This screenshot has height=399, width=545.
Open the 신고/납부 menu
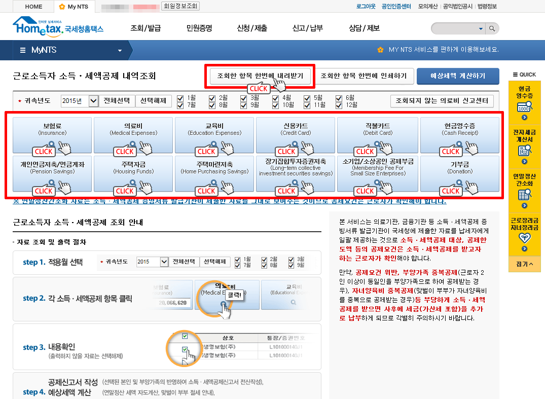pyautogui.click(x=308, y=28)
